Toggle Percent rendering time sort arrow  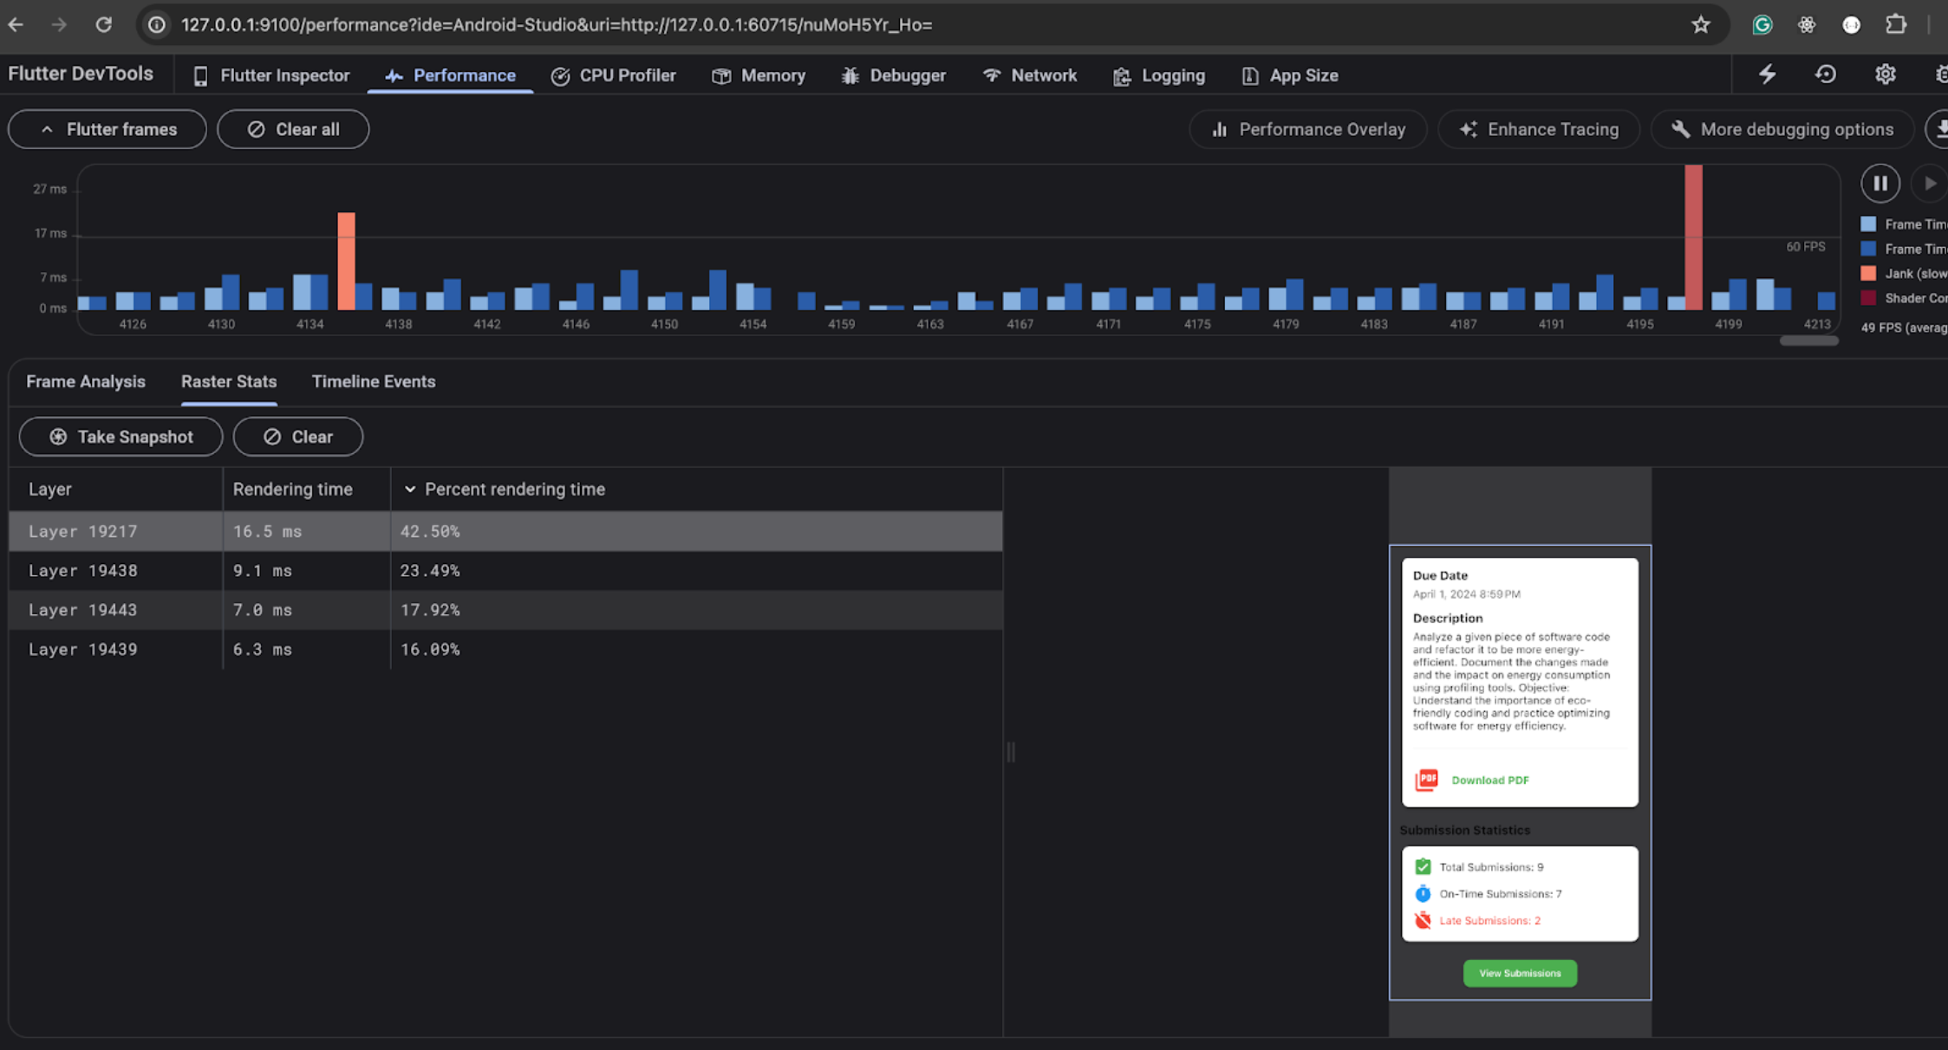coord(410,489)
